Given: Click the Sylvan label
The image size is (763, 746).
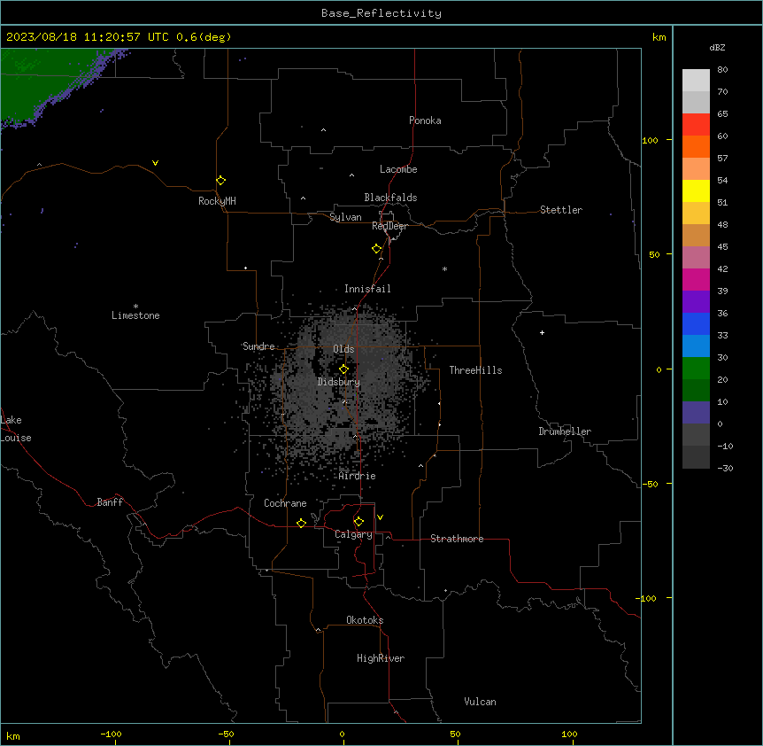Looking at the screenshot, I should [345, 217].
